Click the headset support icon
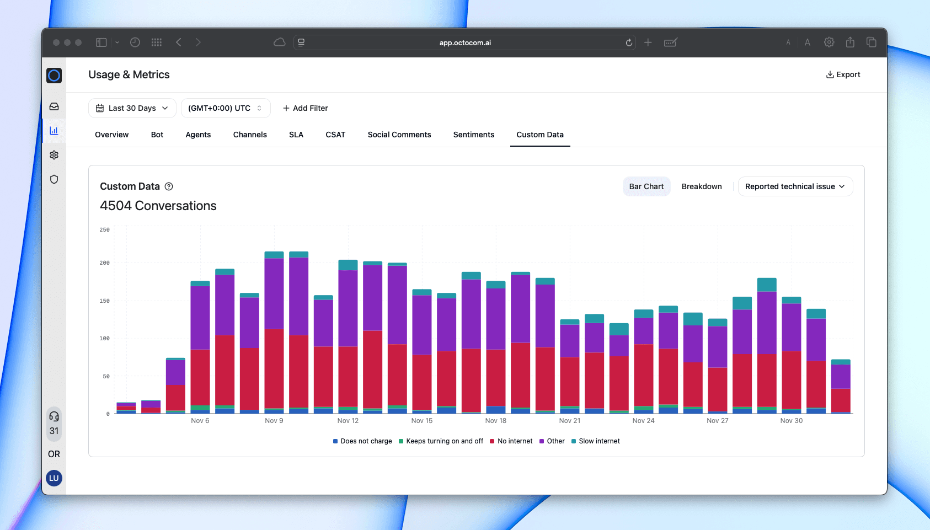930x530 pixels. tap(54, 416)
